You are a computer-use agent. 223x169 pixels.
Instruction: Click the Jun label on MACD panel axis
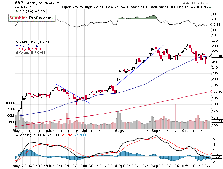(x=51, y=166)
